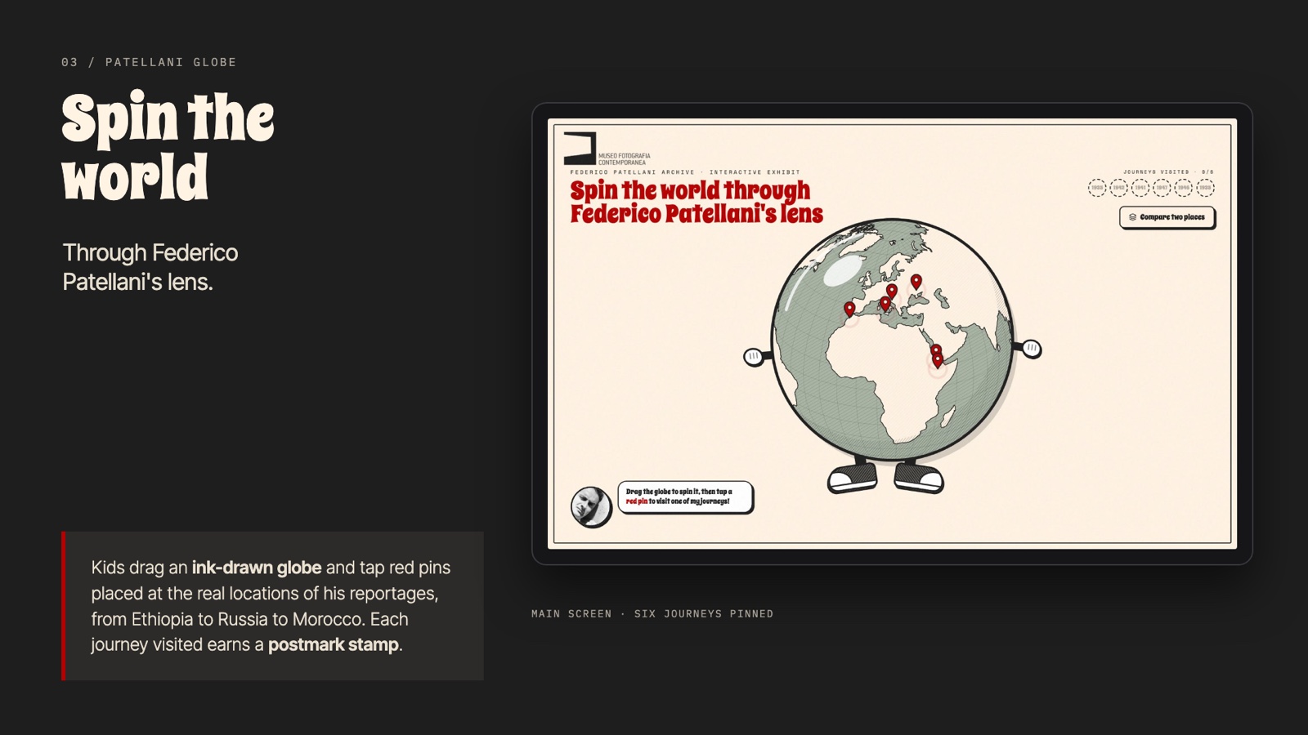Click the 'Journeys visited' counter text
This screenshot has height=735, width=1308.
coord(1168,172)
